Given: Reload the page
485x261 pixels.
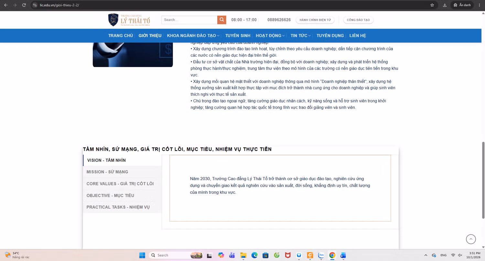Looking at the screenshot, I should pyautogui.click(x=24, y=5).
